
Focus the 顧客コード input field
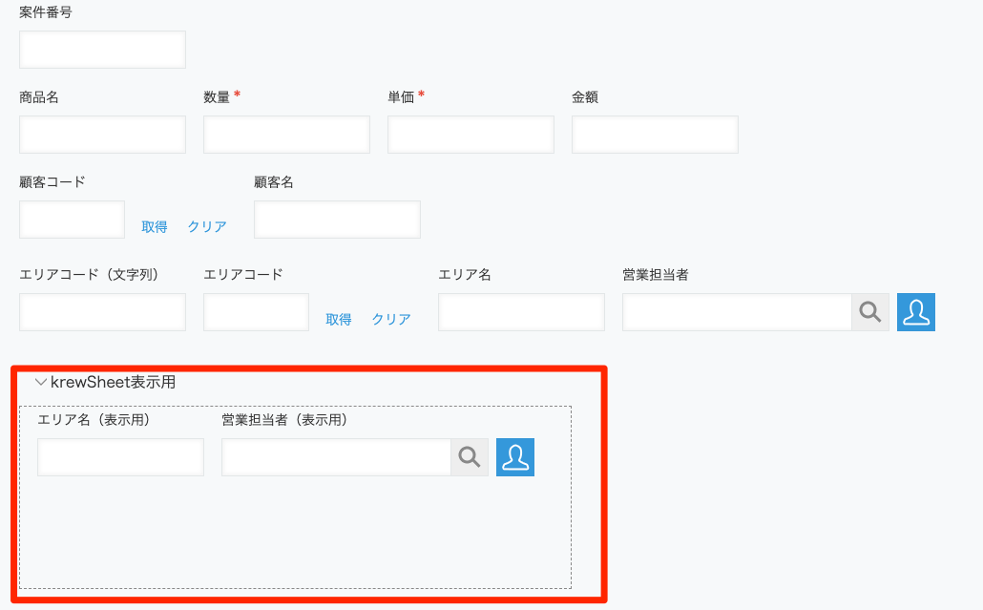(x=73, y=220)
